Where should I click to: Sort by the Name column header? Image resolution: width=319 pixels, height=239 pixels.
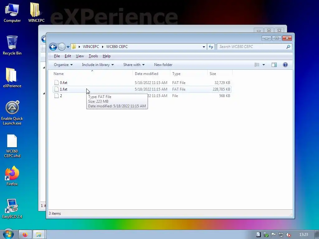pyautogui.click(x=92, y=74)
